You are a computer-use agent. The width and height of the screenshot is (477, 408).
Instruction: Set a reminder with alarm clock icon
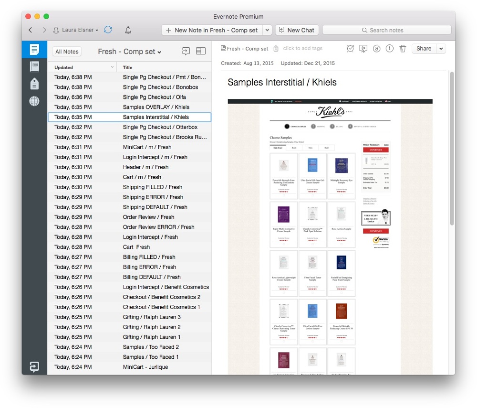click(350, 49)
